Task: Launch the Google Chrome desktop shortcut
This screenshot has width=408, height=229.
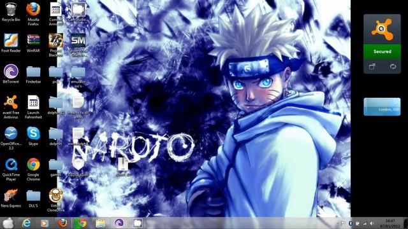Action: 33,169
